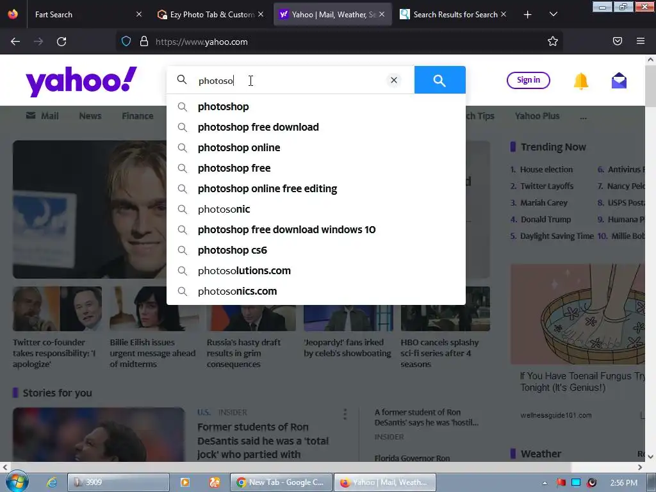Open the Yahoo Plus navigation link

click(537, 116)
